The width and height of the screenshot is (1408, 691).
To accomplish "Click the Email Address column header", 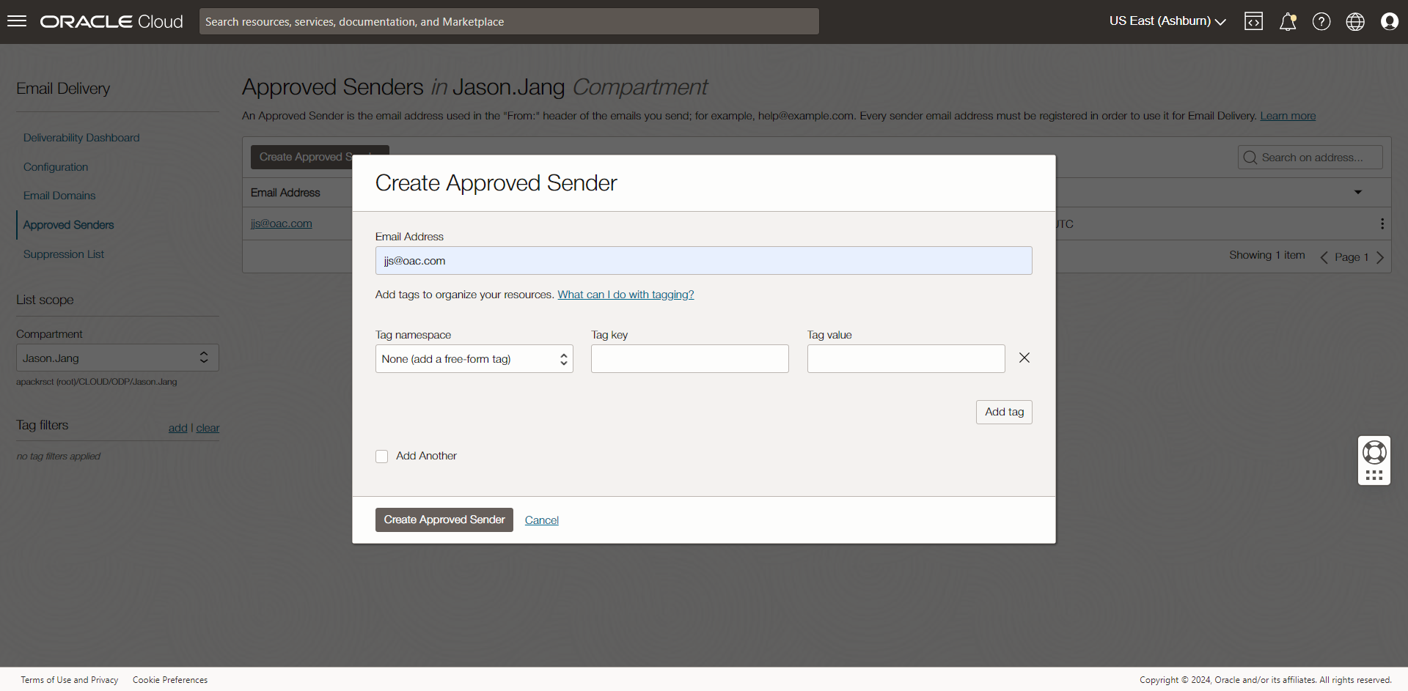I will coord(285,193).
